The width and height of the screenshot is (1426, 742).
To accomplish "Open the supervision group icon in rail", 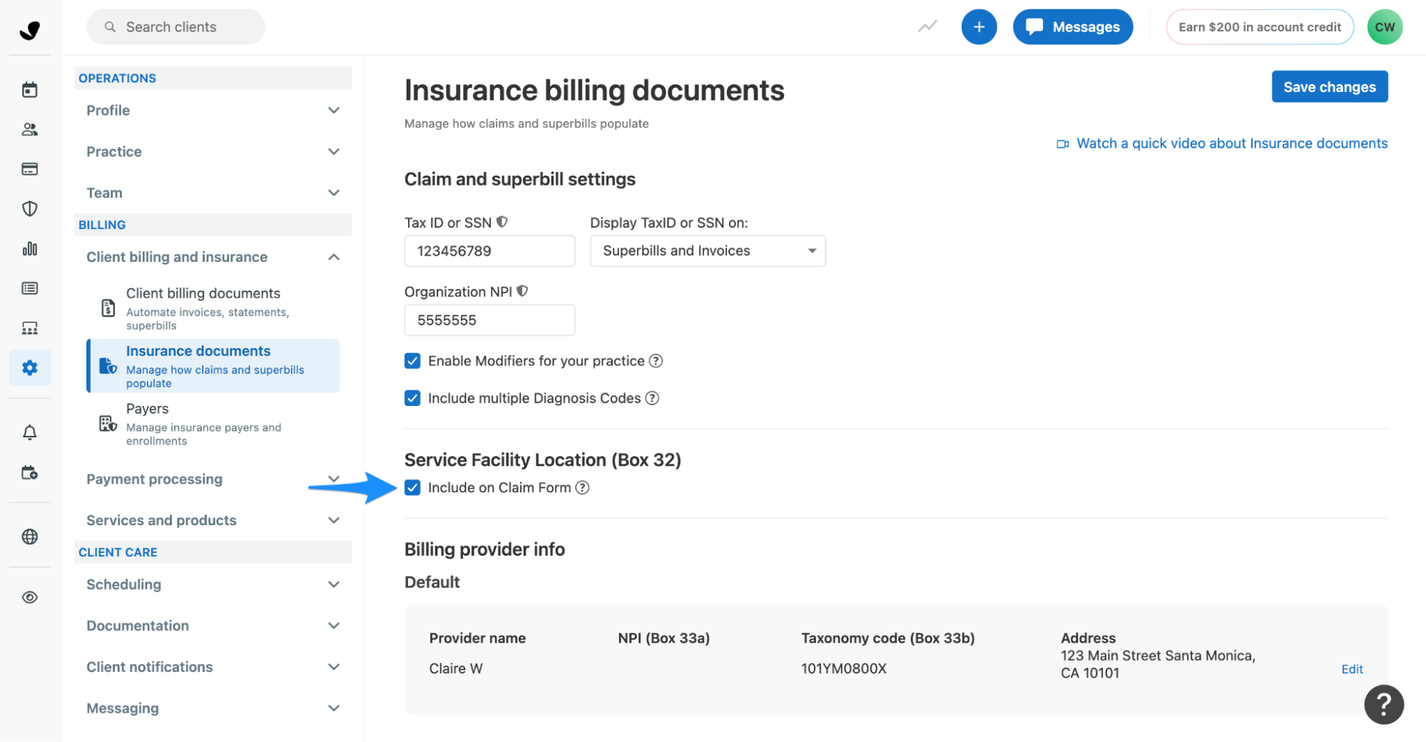I will [29, 328].
